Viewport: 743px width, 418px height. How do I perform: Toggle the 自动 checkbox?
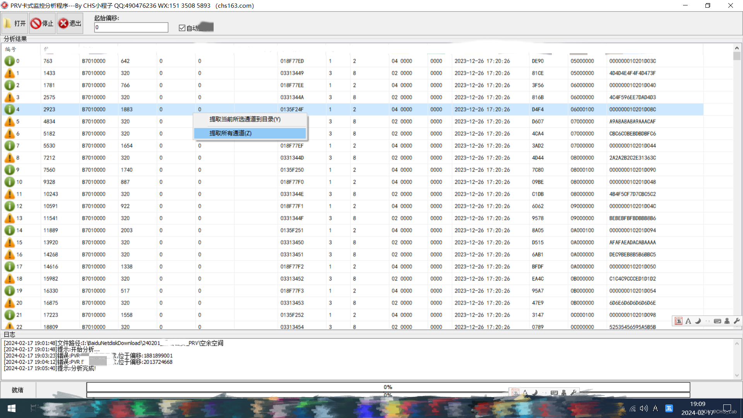tap(182, 28)
